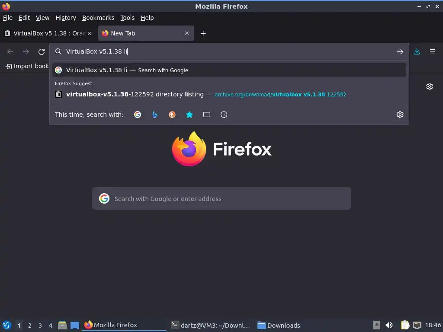Switch to workspace 3
The image size is (443, 332).
tap(40, 326)
